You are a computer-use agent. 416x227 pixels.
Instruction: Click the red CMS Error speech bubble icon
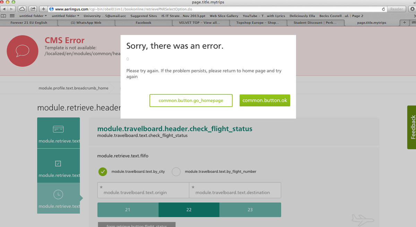pos(23,51)
